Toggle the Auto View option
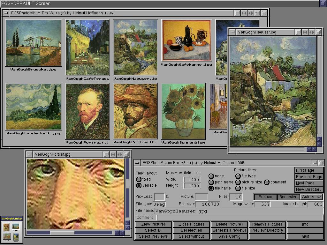The height and width of the screenshot is (245, 327). (x=311, y=197)
